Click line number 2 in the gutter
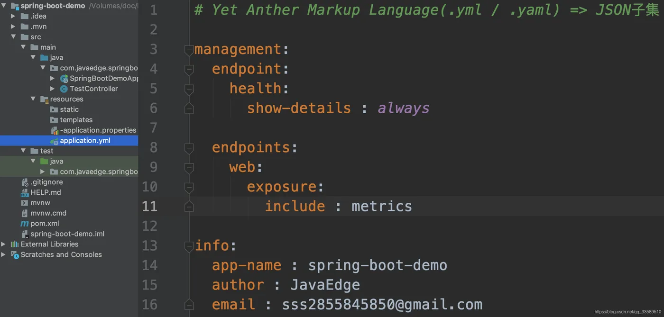664x317 pixels. point(153,30)
